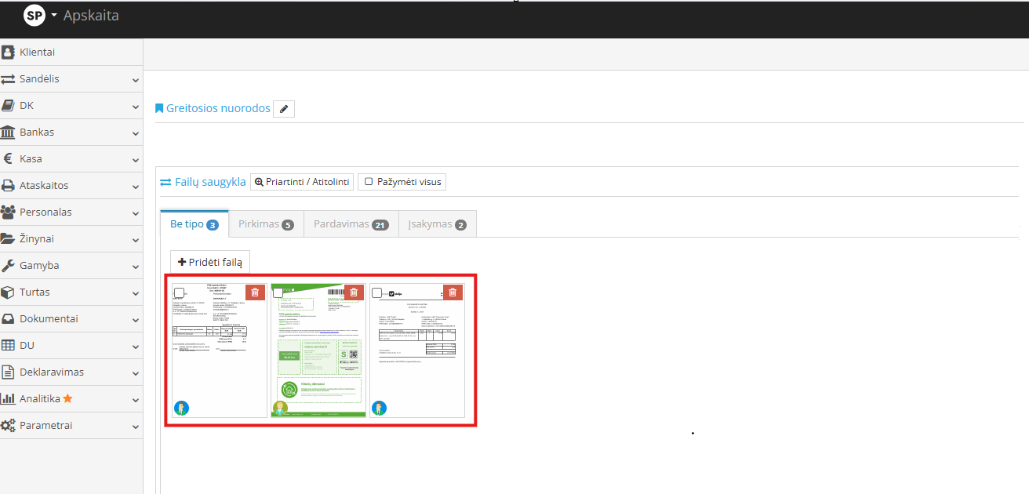
Task: Expand the DK menu chevron
Action: coord(136,107)
